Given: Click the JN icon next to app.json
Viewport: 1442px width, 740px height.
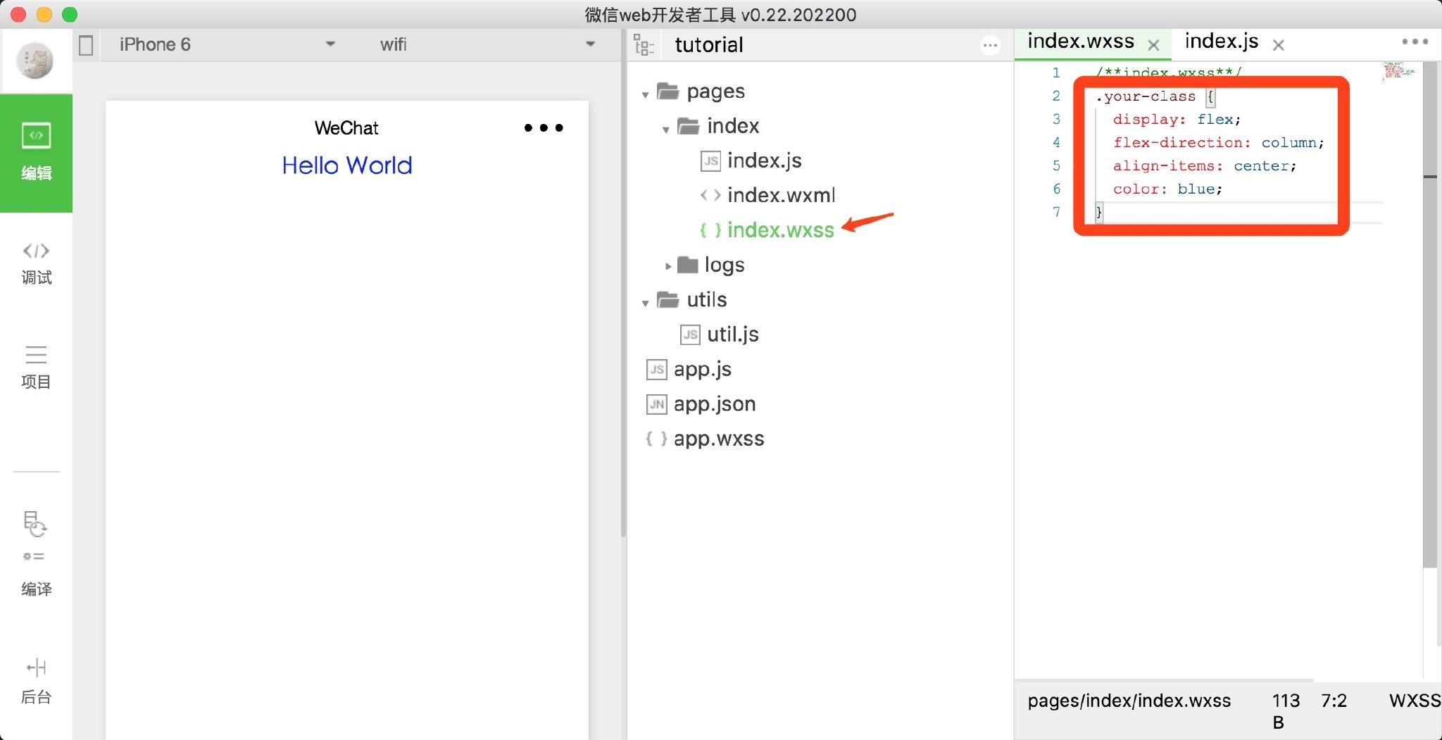Looking at the screenshot, I should point(656,404).
